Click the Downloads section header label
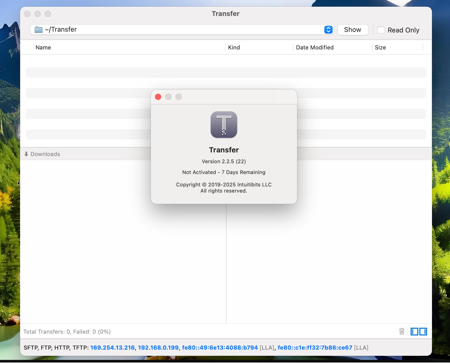 tap(45, 154)
